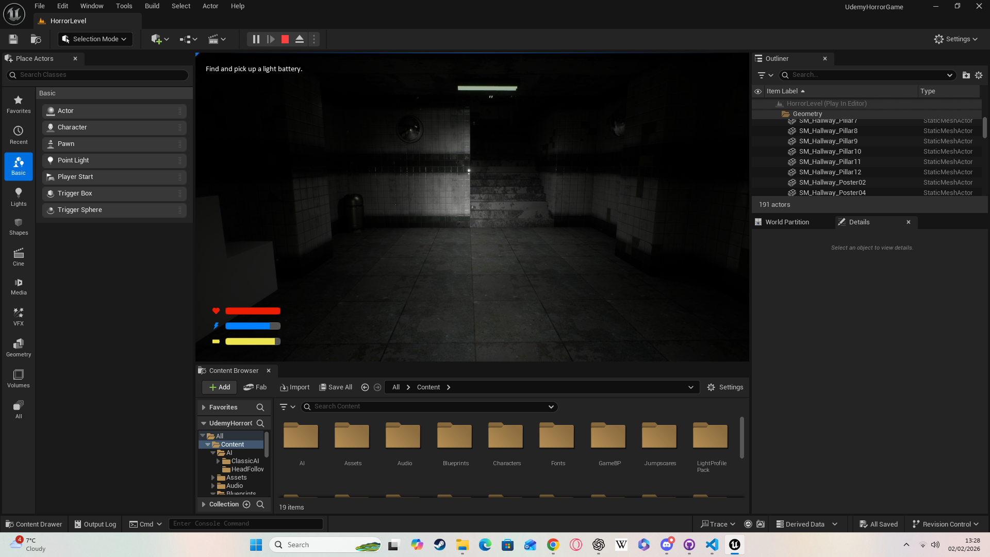This screenshot has height=557, width=990.
Task: Save the current level with the disk icon
Action: tap(12, 39)
